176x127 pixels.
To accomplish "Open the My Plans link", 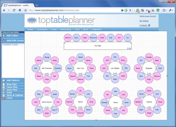I will pos(144,21).
